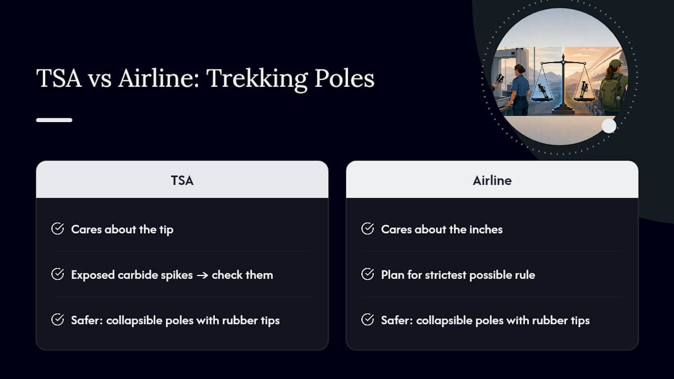Click the check icon beside 'Plan for strictest possible rule'
674x379 pixels.
[x=368, y=274]
